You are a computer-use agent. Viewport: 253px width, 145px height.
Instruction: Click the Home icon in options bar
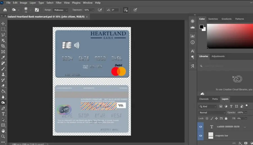tap(5, 10)
